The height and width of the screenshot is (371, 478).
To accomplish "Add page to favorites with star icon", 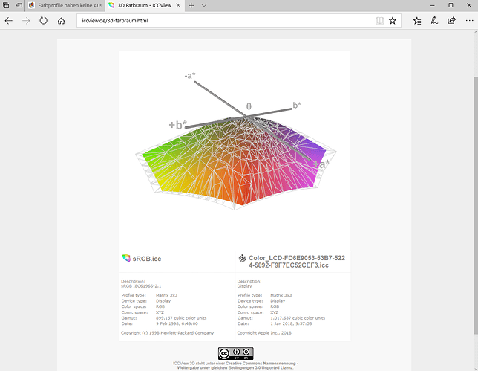I will (x=393, y=21).
